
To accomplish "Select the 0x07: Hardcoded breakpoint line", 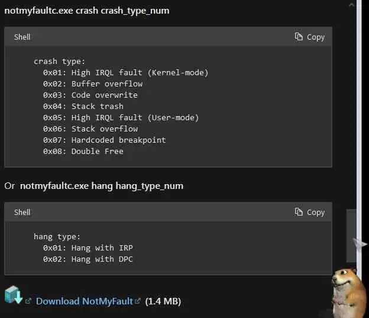I will (x=105, y=140).
